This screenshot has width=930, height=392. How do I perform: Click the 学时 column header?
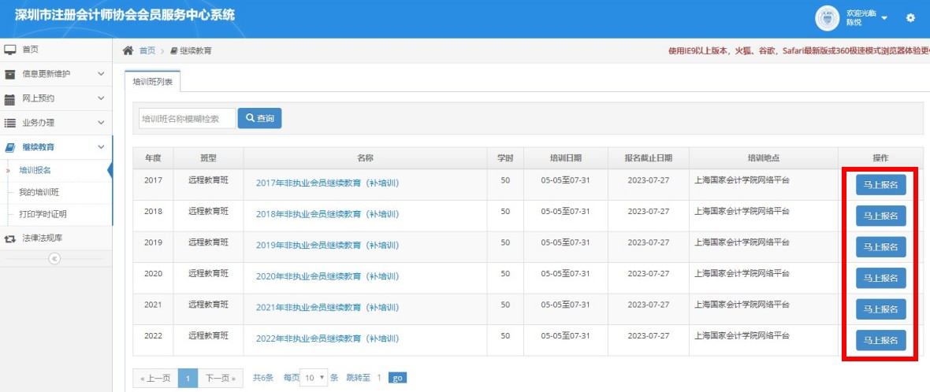coord(504,158)
